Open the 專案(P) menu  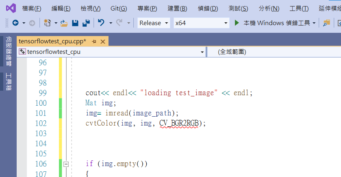coord(147,9)
